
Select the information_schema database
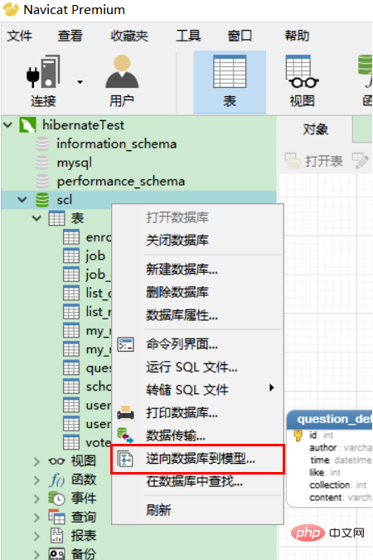tap(116, 144)
